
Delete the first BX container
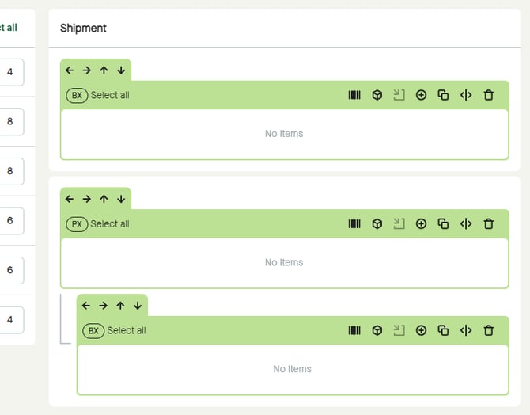pyautogui.click(x=488, y=95)
